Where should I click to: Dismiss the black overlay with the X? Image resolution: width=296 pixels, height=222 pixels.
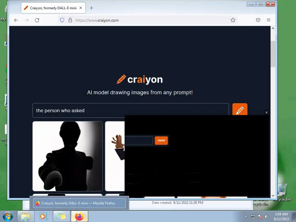[x=266, y=112]
